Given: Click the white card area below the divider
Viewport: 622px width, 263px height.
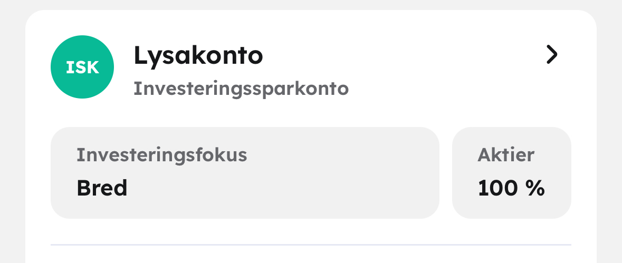Looking at the screenshot, I should coord(311,256).
